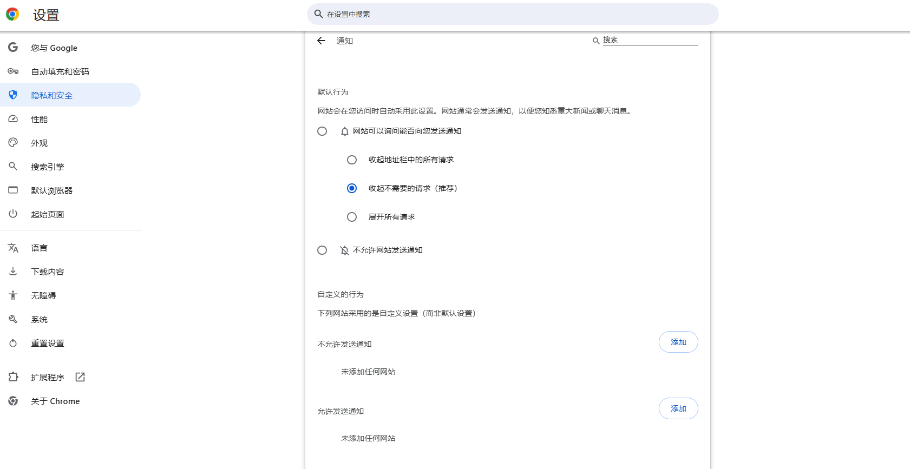Focus the 搜索 field on the 通知 page
This screenshot has width=910, height=469.
(x=650, y=40)
